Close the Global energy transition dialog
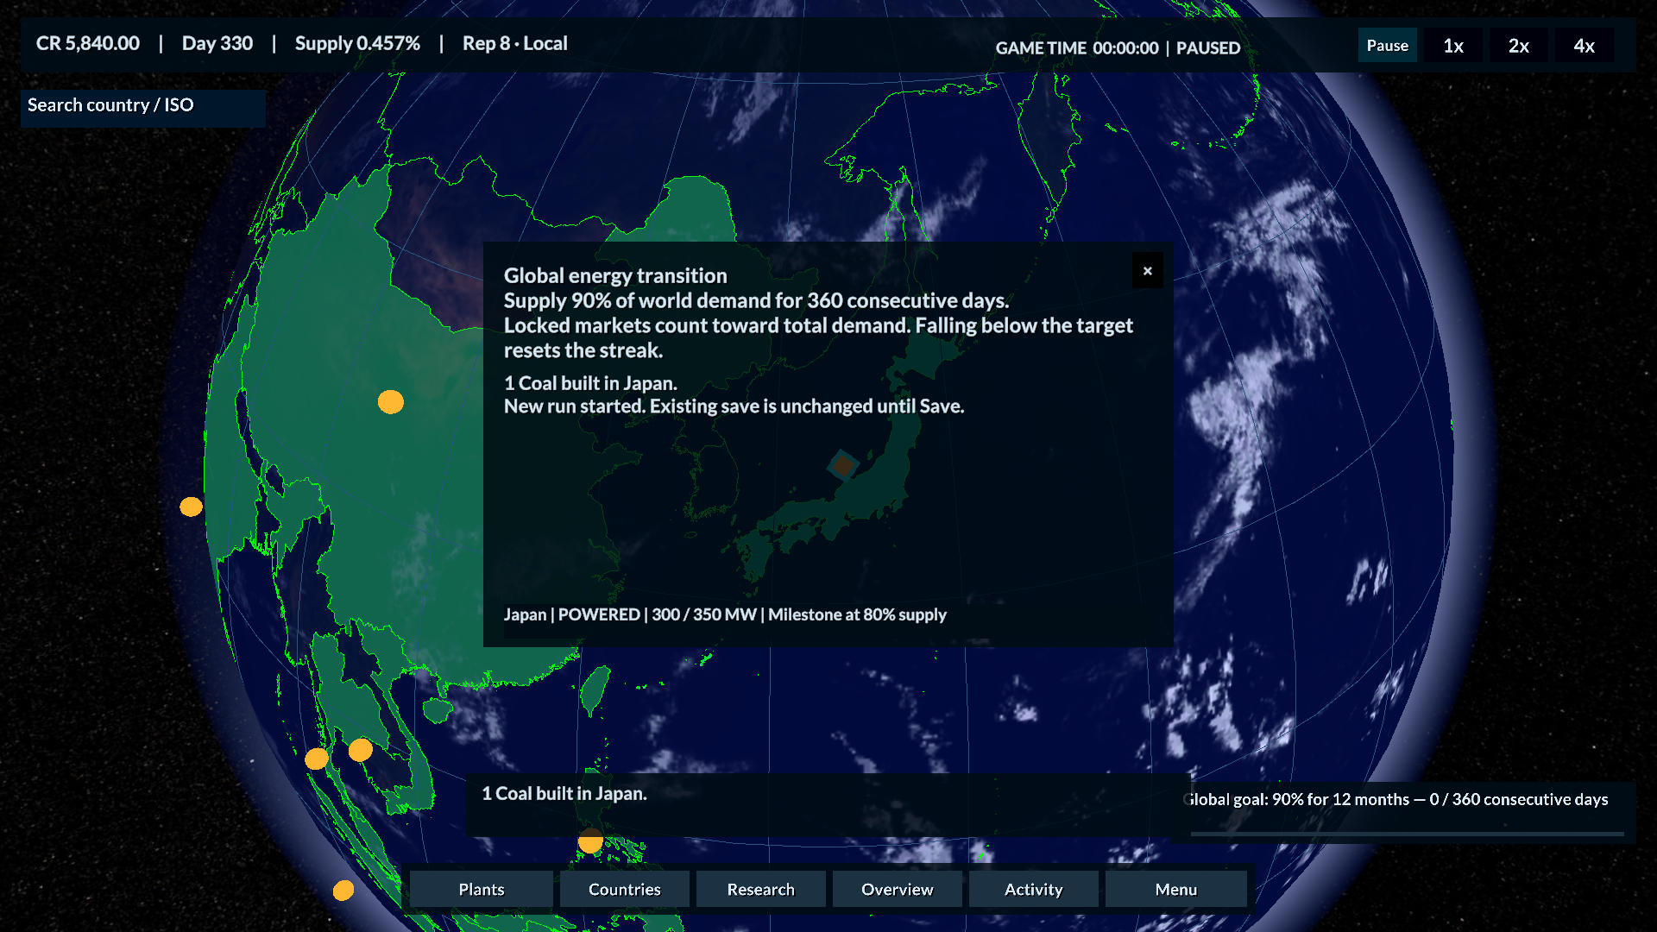1657x932 pixels. pos(1148,271)
